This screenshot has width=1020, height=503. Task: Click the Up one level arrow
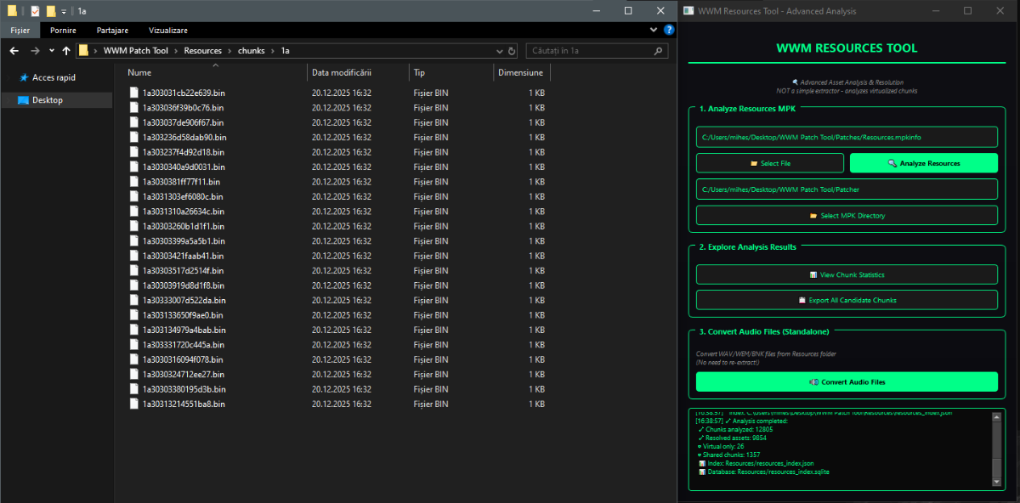click(x=65, y=51)
